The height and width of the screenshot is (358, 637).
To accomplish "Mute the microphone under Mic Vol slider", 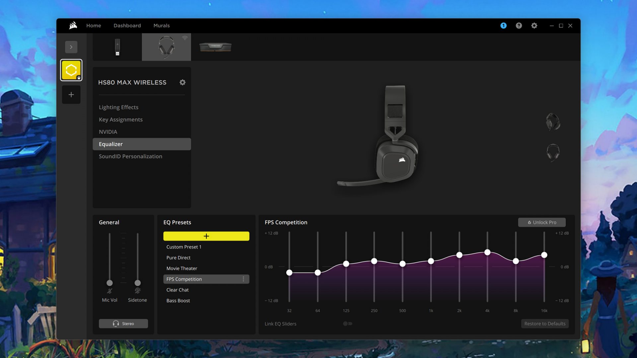I will (109, 291).
